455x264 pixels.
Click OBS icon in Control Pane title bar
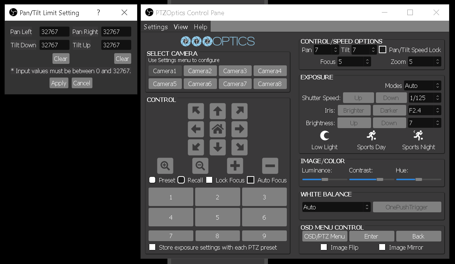(149, 13)
